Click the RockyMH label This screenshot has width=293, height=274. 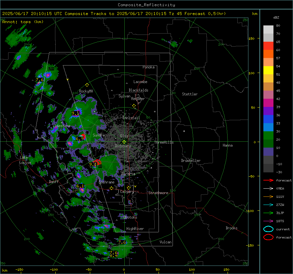pyautogui.click(x=86, y=91)
